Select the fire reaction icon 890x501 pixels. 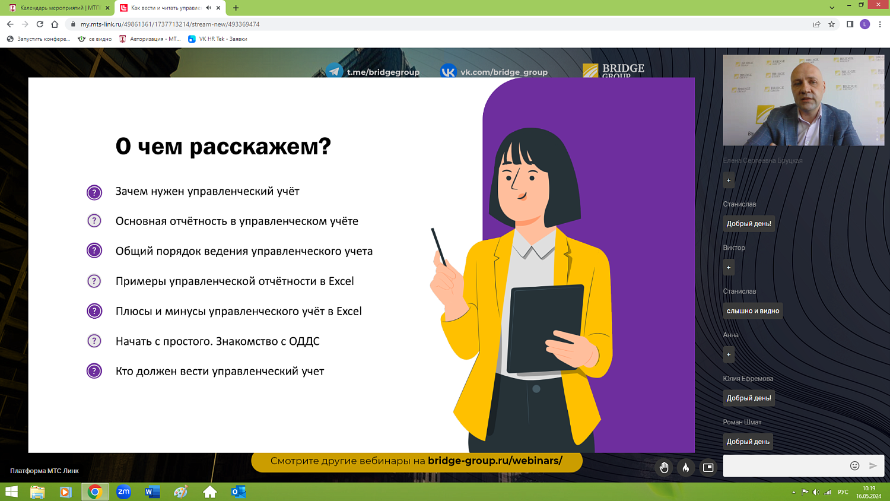(686, 467)
